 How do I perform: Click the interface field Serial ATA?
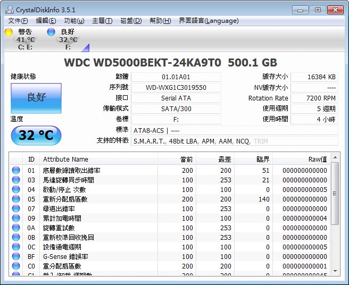click(x=176, y=98)
